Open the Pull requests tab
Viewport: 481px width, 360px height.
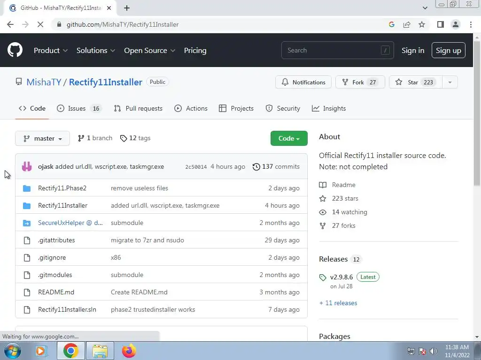[138, 108]
